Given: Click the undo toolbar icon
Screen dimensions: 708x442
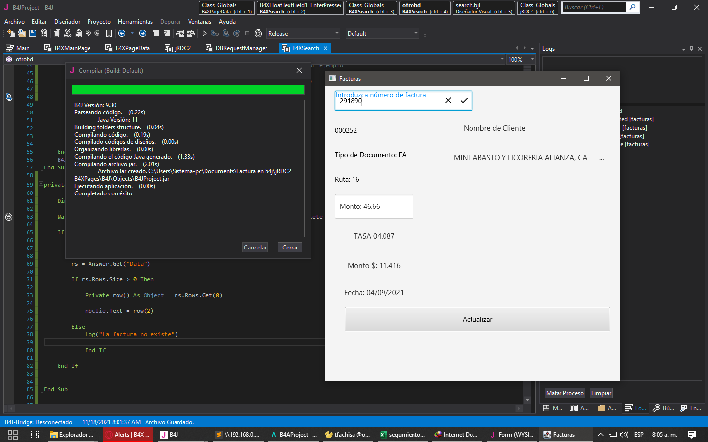Looking at the screenshot, I should [88, 33].
